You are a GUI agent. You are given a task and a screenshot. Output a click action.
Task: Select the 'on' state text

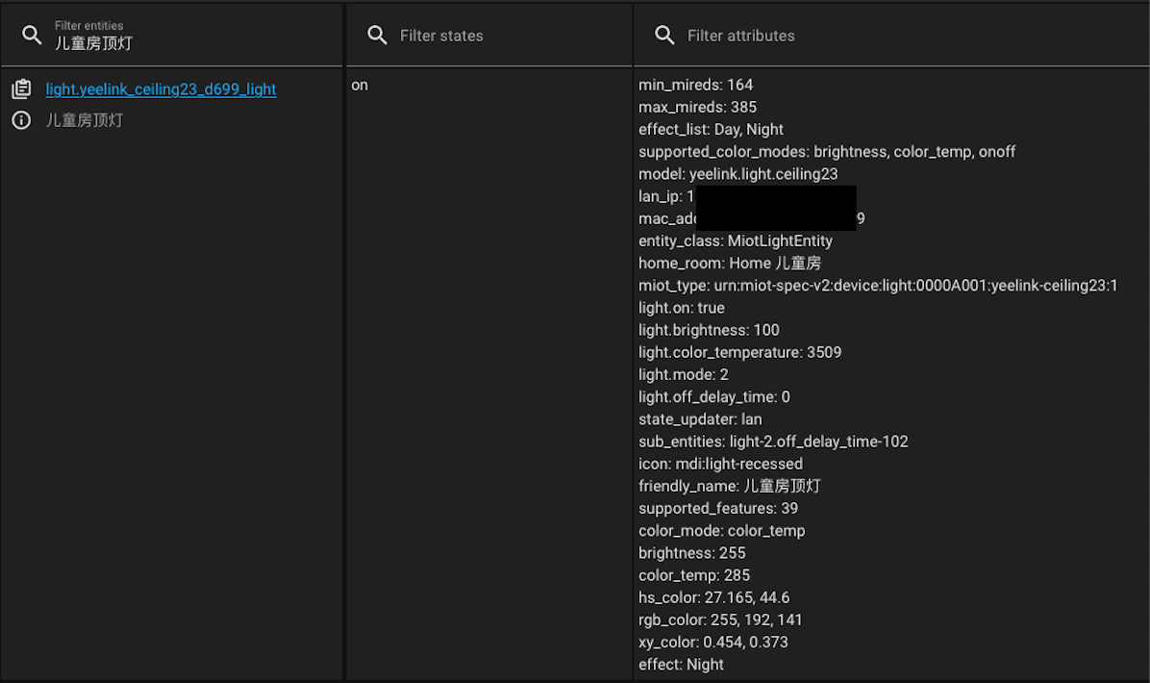360,85
